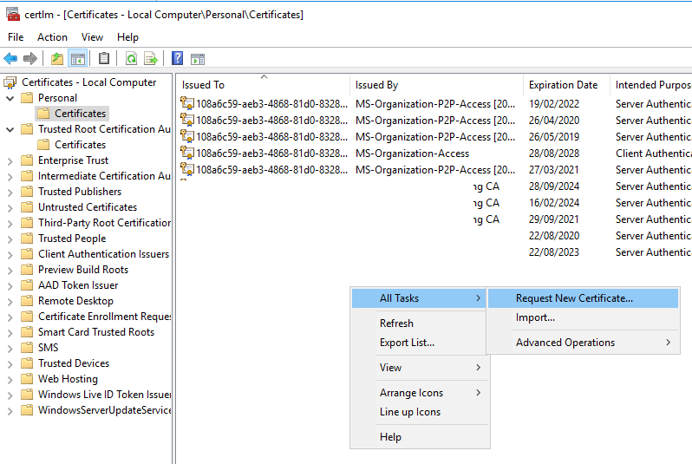Expand the Trusted Devices node
This screenshot has width=692, height=464.
[x=10, y=363]
